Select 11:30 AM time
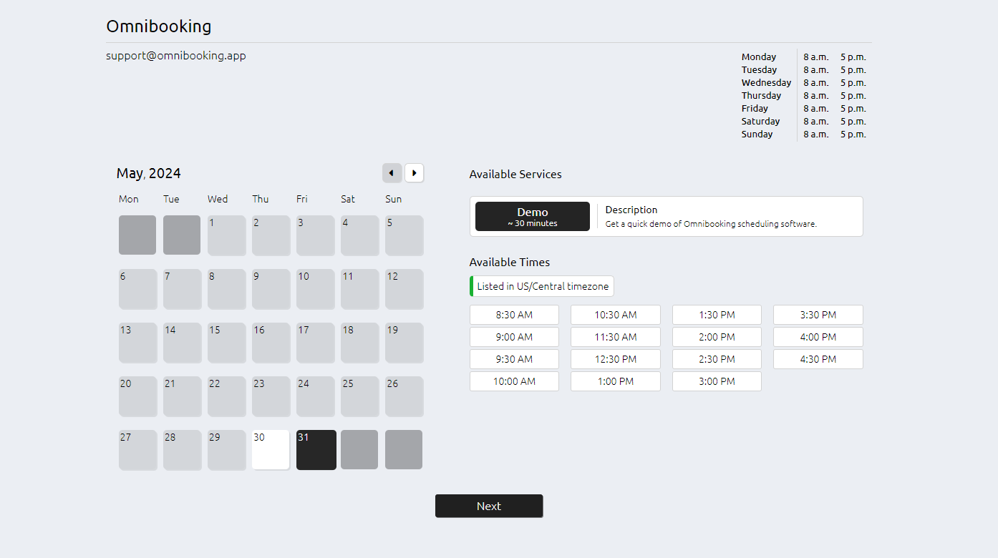This screenshot has height=558, width=998. pyautogui.click(x=616, y=337)
